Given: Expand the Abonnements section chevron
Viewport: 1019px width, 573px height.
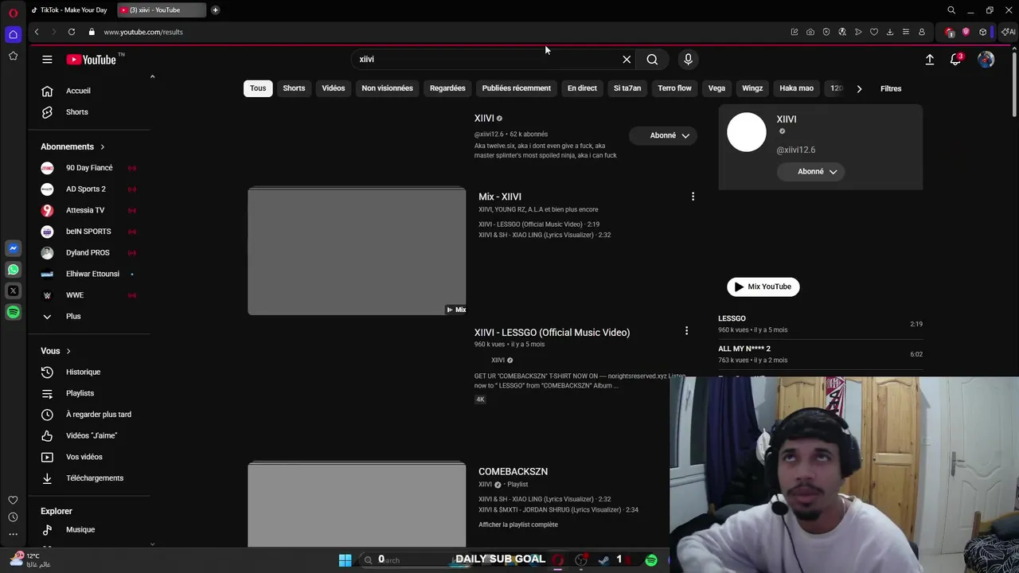Looking at the screenshot, I should 102,146.
